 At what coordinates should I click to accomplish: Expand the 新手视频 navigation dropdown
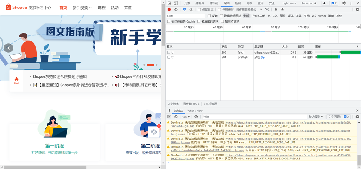click(82, 8)
